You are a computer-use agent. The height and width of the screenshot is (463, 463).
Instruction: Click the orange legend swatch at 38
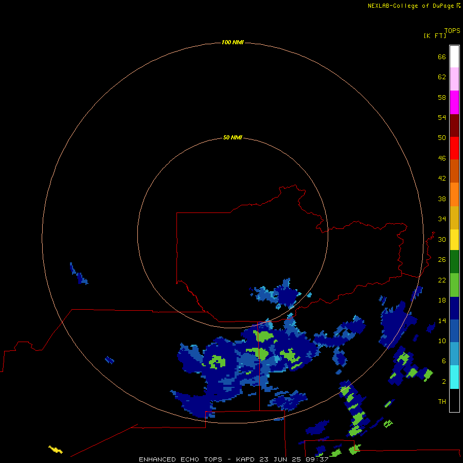(454, 194)
